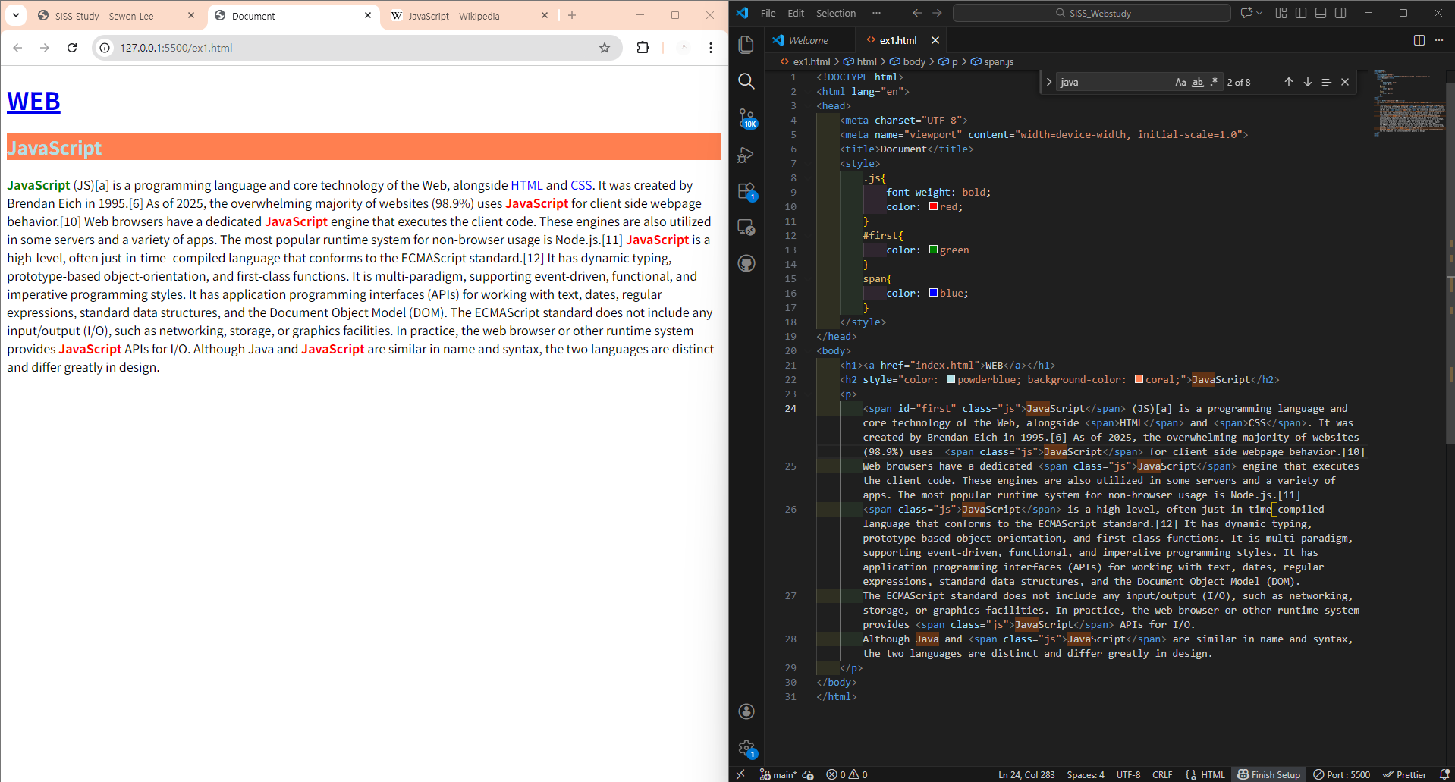Click the coral color swatch on line 22
This screenshot has width=1455, height=782.
point(1139,380)
